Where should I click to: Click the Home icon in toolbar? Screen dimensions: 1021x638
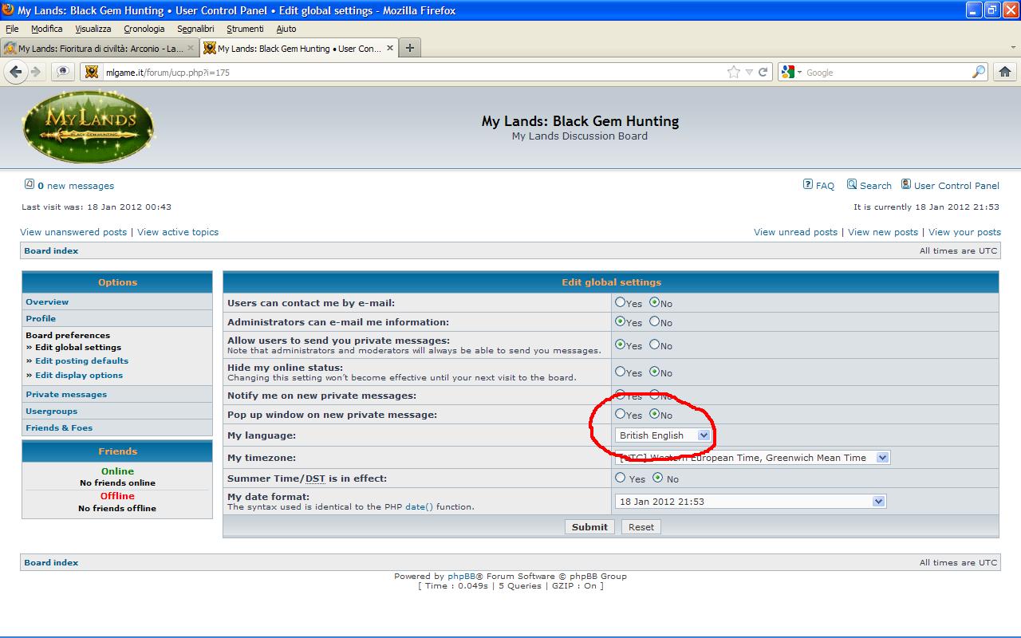[x=1005, y=72]
